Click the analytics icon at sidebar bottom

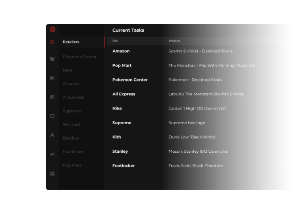click(x=52, y=173)
